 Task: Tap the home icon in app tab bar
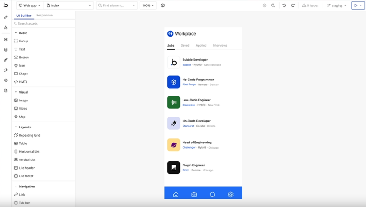click(176, 195)
